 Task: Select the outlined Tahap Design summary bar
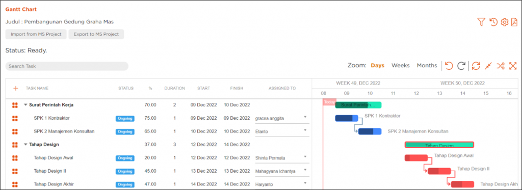[x=439, y=145]
